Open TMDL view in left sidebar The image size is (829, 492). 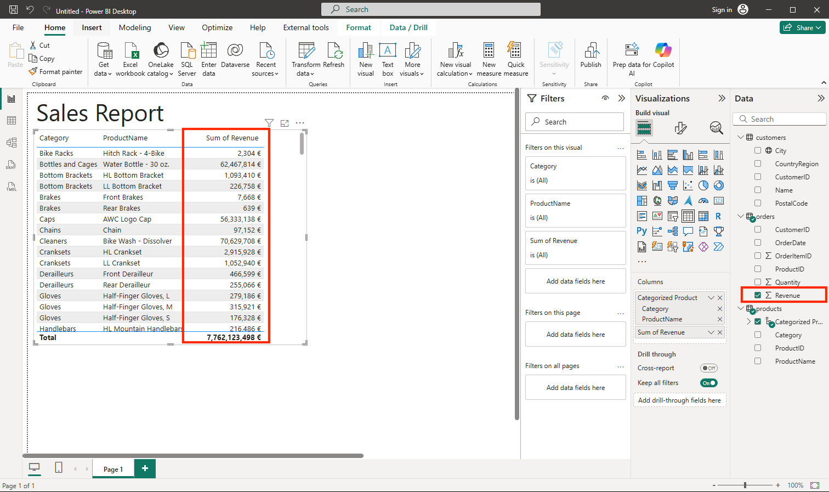point(12,186)
